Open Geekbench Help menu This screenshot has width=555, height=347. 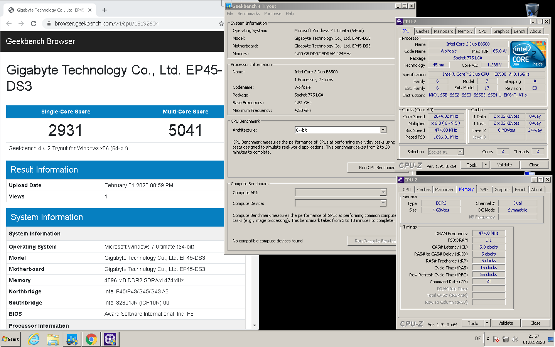point(290,14)
